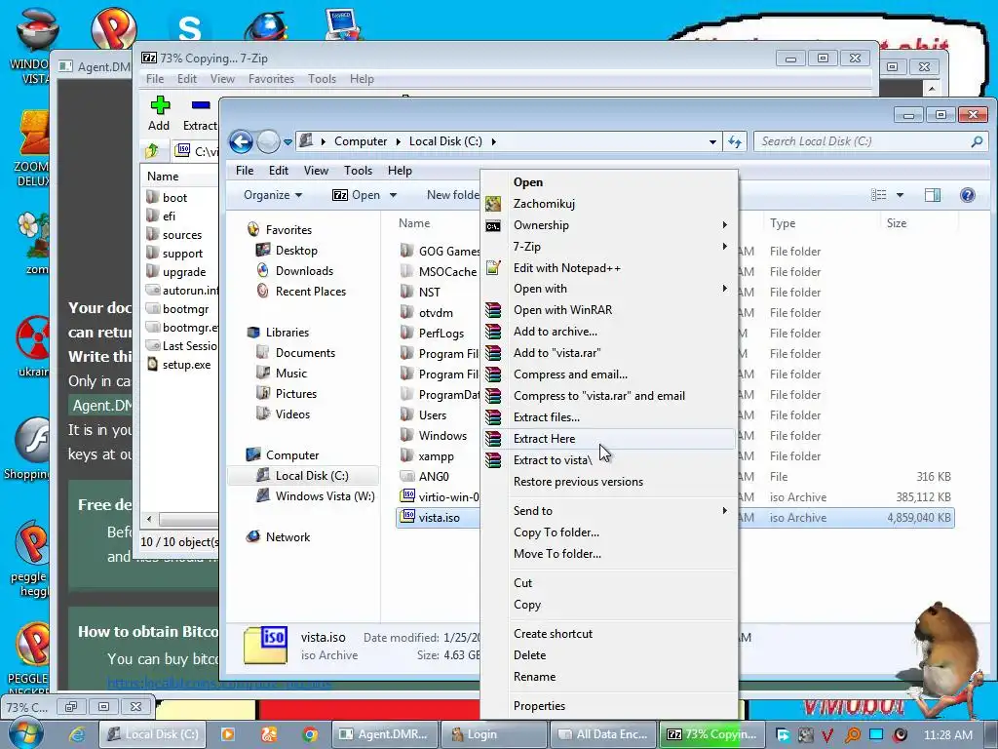Open the view options dropdown arrow

coord(900,195)
